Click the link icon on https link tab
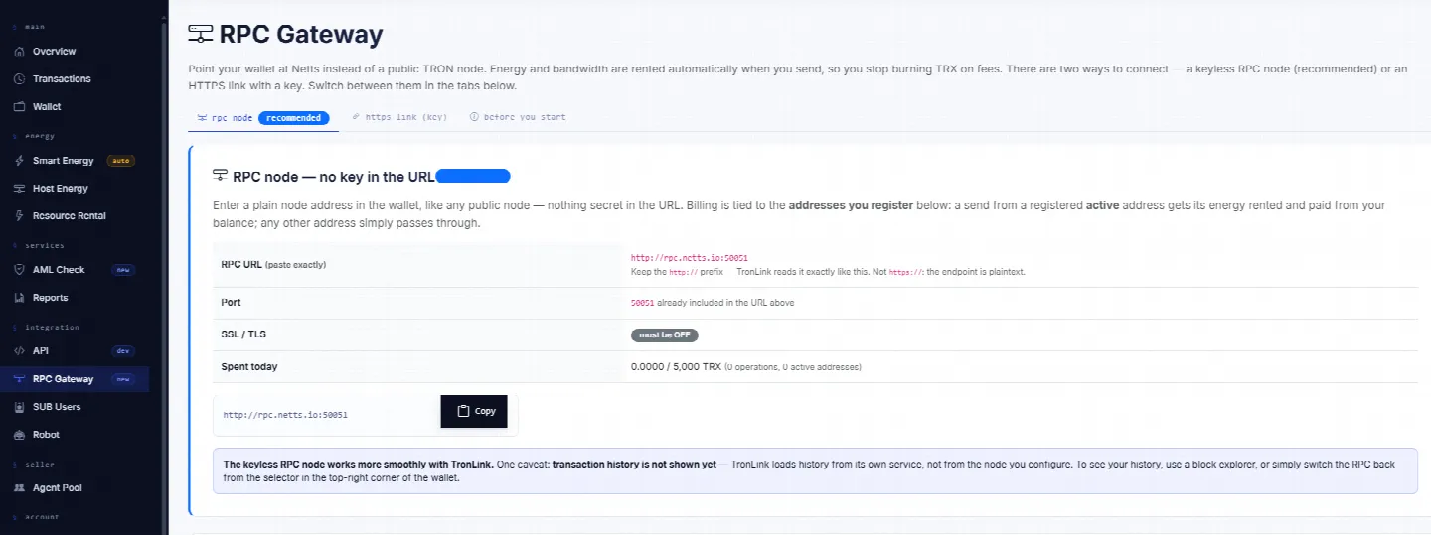Image resolution: width=1431 pixels, height=535 pixels. [356, 117]
